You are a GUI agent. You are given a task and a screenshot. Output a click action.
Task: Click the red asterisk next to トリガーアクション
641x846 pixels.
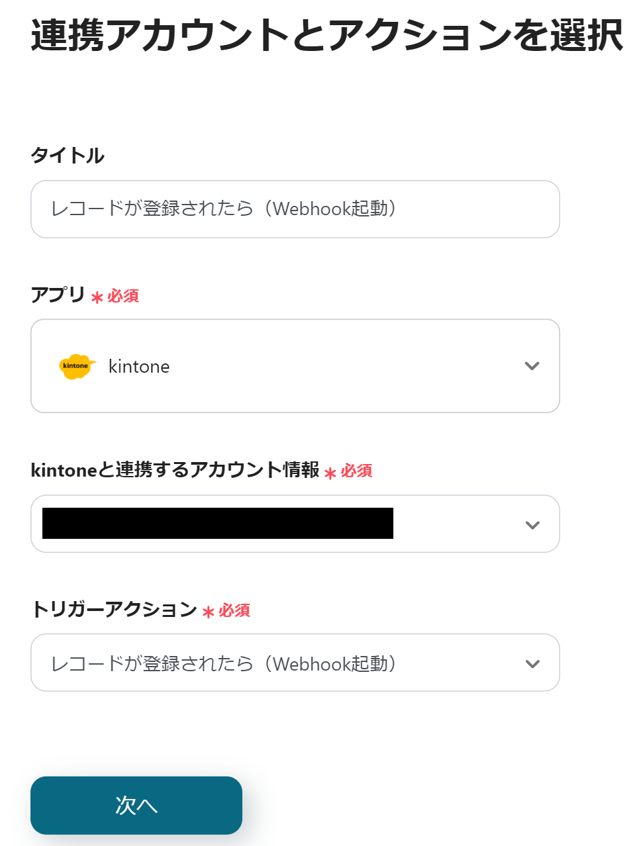pos(209,612)
